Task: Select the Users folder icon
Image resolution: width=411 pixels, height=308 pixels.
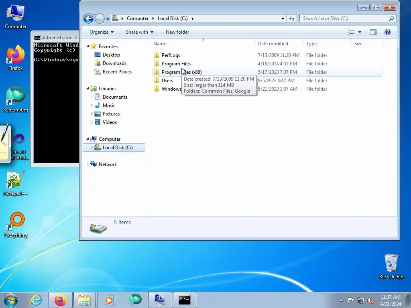Action: (157, 80)
